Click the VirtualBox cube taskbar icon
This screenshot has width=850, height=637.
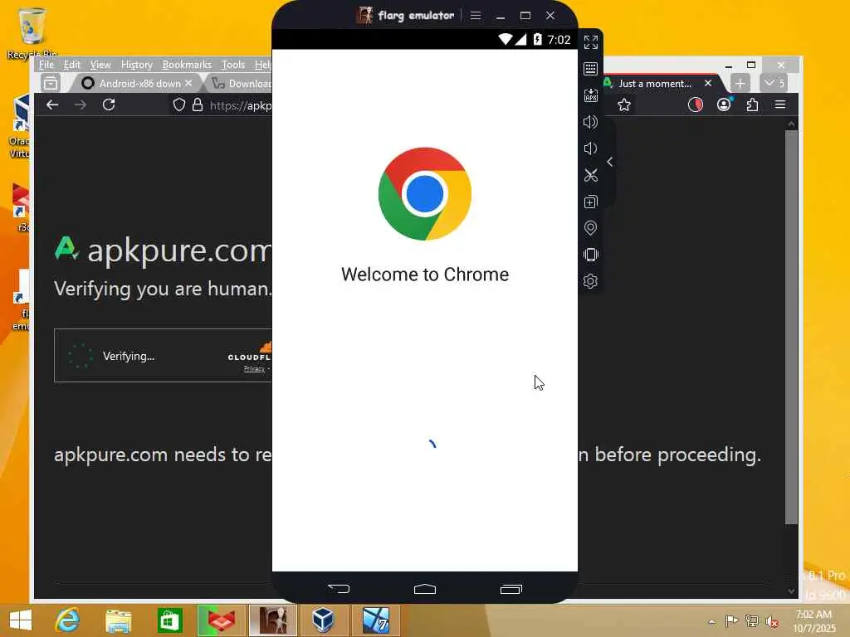click(x=323, y=620)
